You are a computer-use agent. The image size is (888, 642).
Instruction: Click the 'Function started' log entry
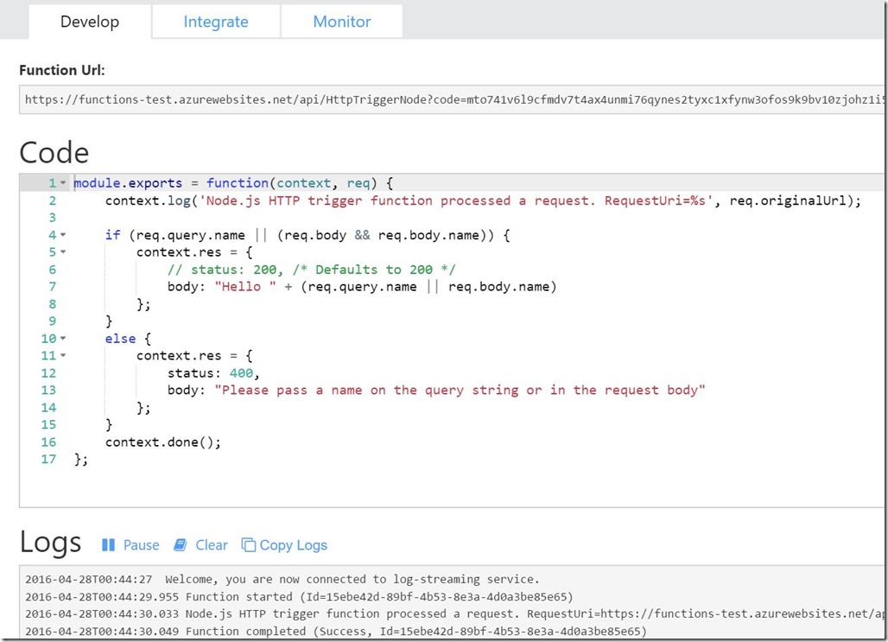pos(299,596)
